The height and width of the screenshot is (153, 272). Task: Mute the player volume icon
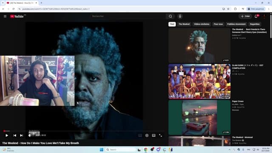29,135
